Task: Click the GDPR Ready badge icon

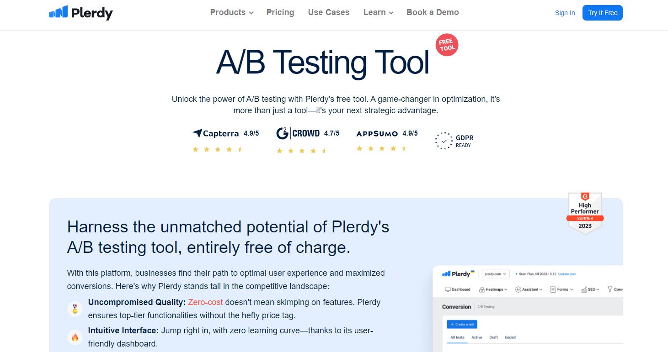Action: [x=444, y=141]
